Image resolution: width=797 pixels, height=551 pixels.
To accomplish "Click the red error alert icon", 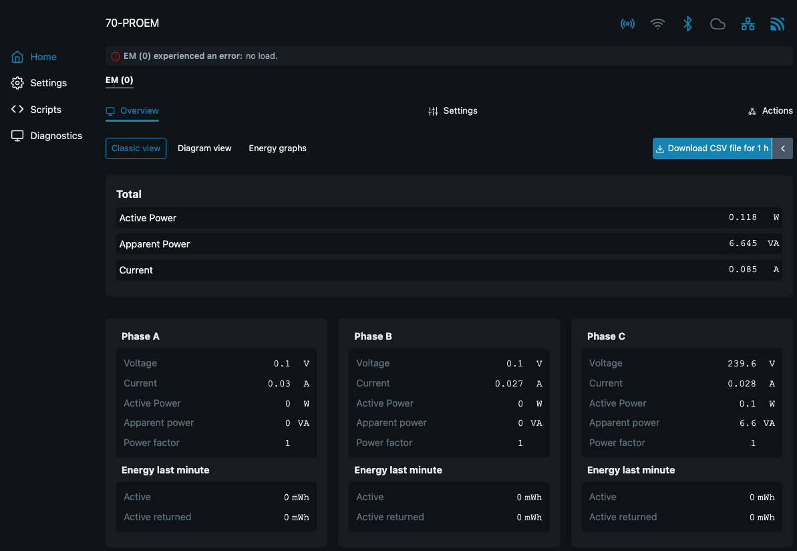I will coord(116,56).
